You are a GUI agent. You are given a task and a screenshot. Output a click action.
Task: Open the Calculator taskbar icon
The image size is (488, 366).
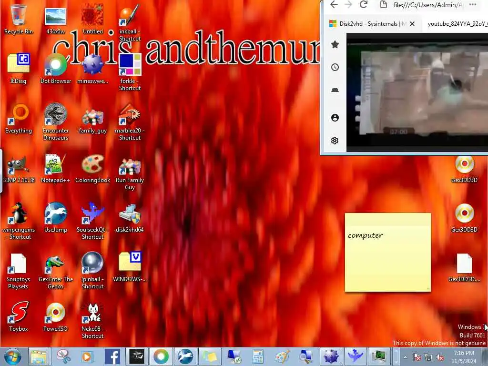click(x=258, y=356)
